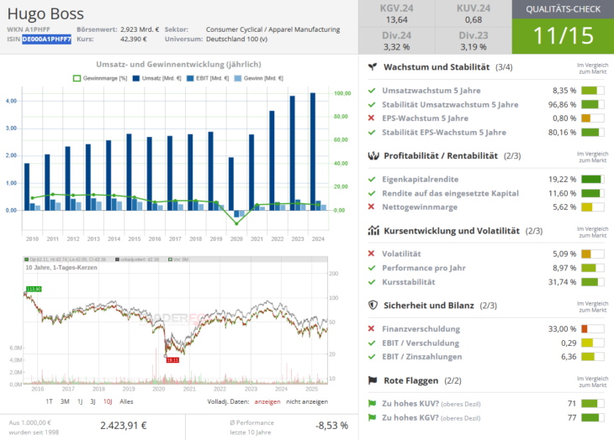Click the Sicherheit und Bilanz shield icon
Image resolution: width=614 pixels, height=440 pixels.
coord(373,305)
